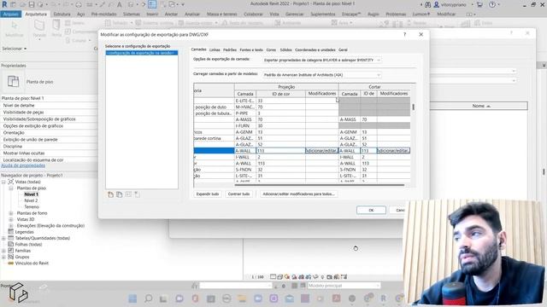Switch to the Padrões tab

230,49
